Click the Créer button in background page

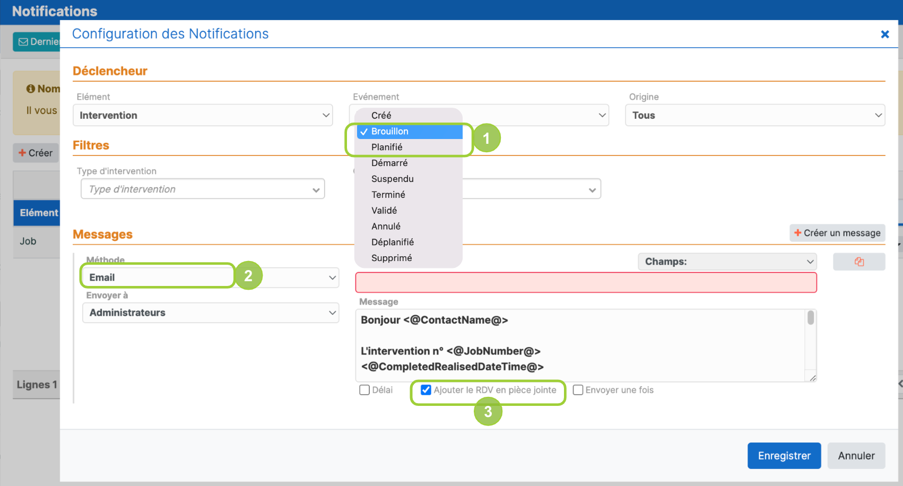(x=36, y=153)
